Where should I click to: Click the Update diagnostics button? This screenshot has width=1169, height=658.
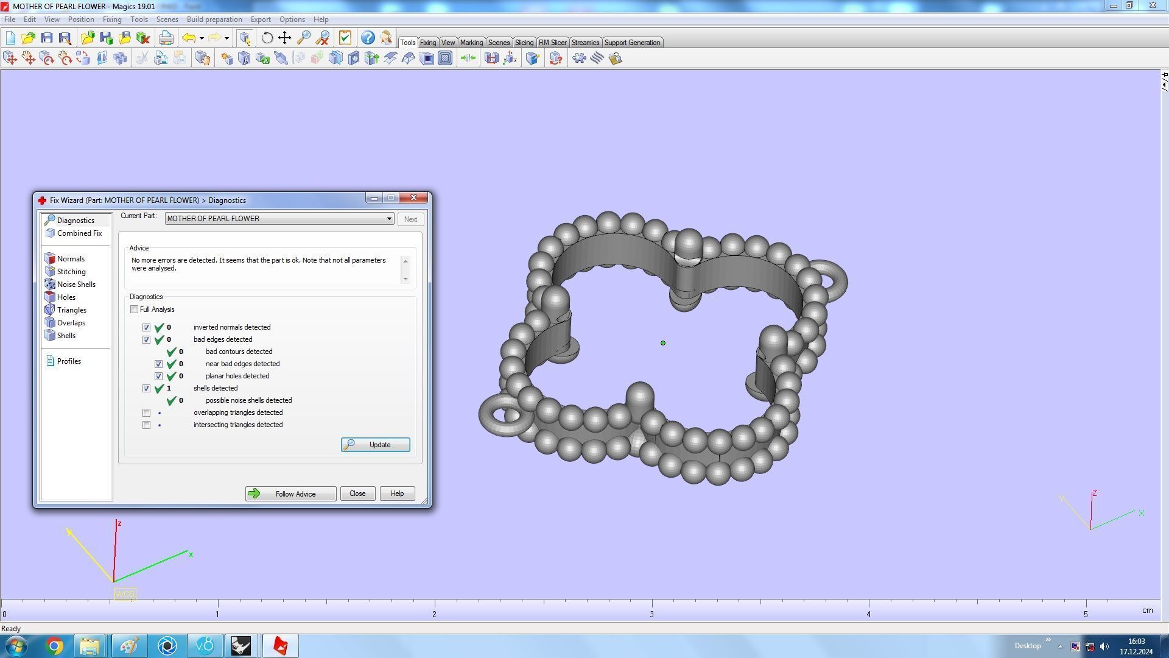375,445
